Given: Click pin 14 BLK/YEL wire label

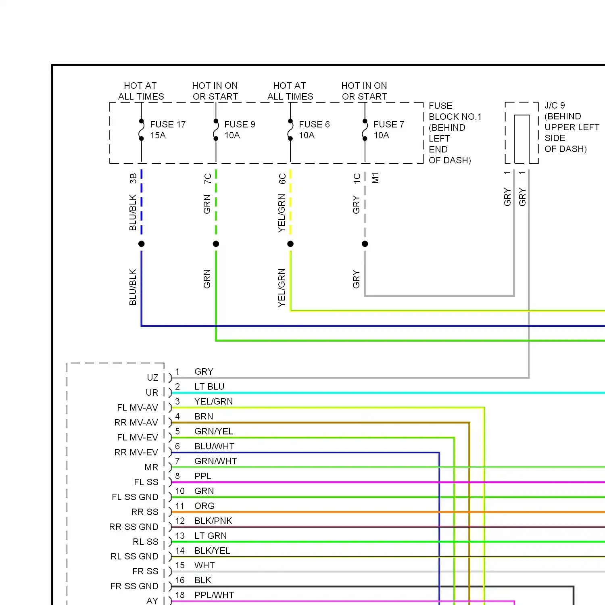Looking at the screenshot, I should (x=212, y=551).
